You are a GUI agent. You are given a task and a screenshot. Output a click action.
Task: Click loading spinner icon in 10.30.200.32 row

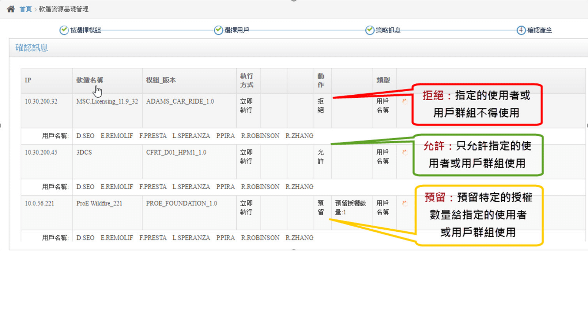click(405, 101)
